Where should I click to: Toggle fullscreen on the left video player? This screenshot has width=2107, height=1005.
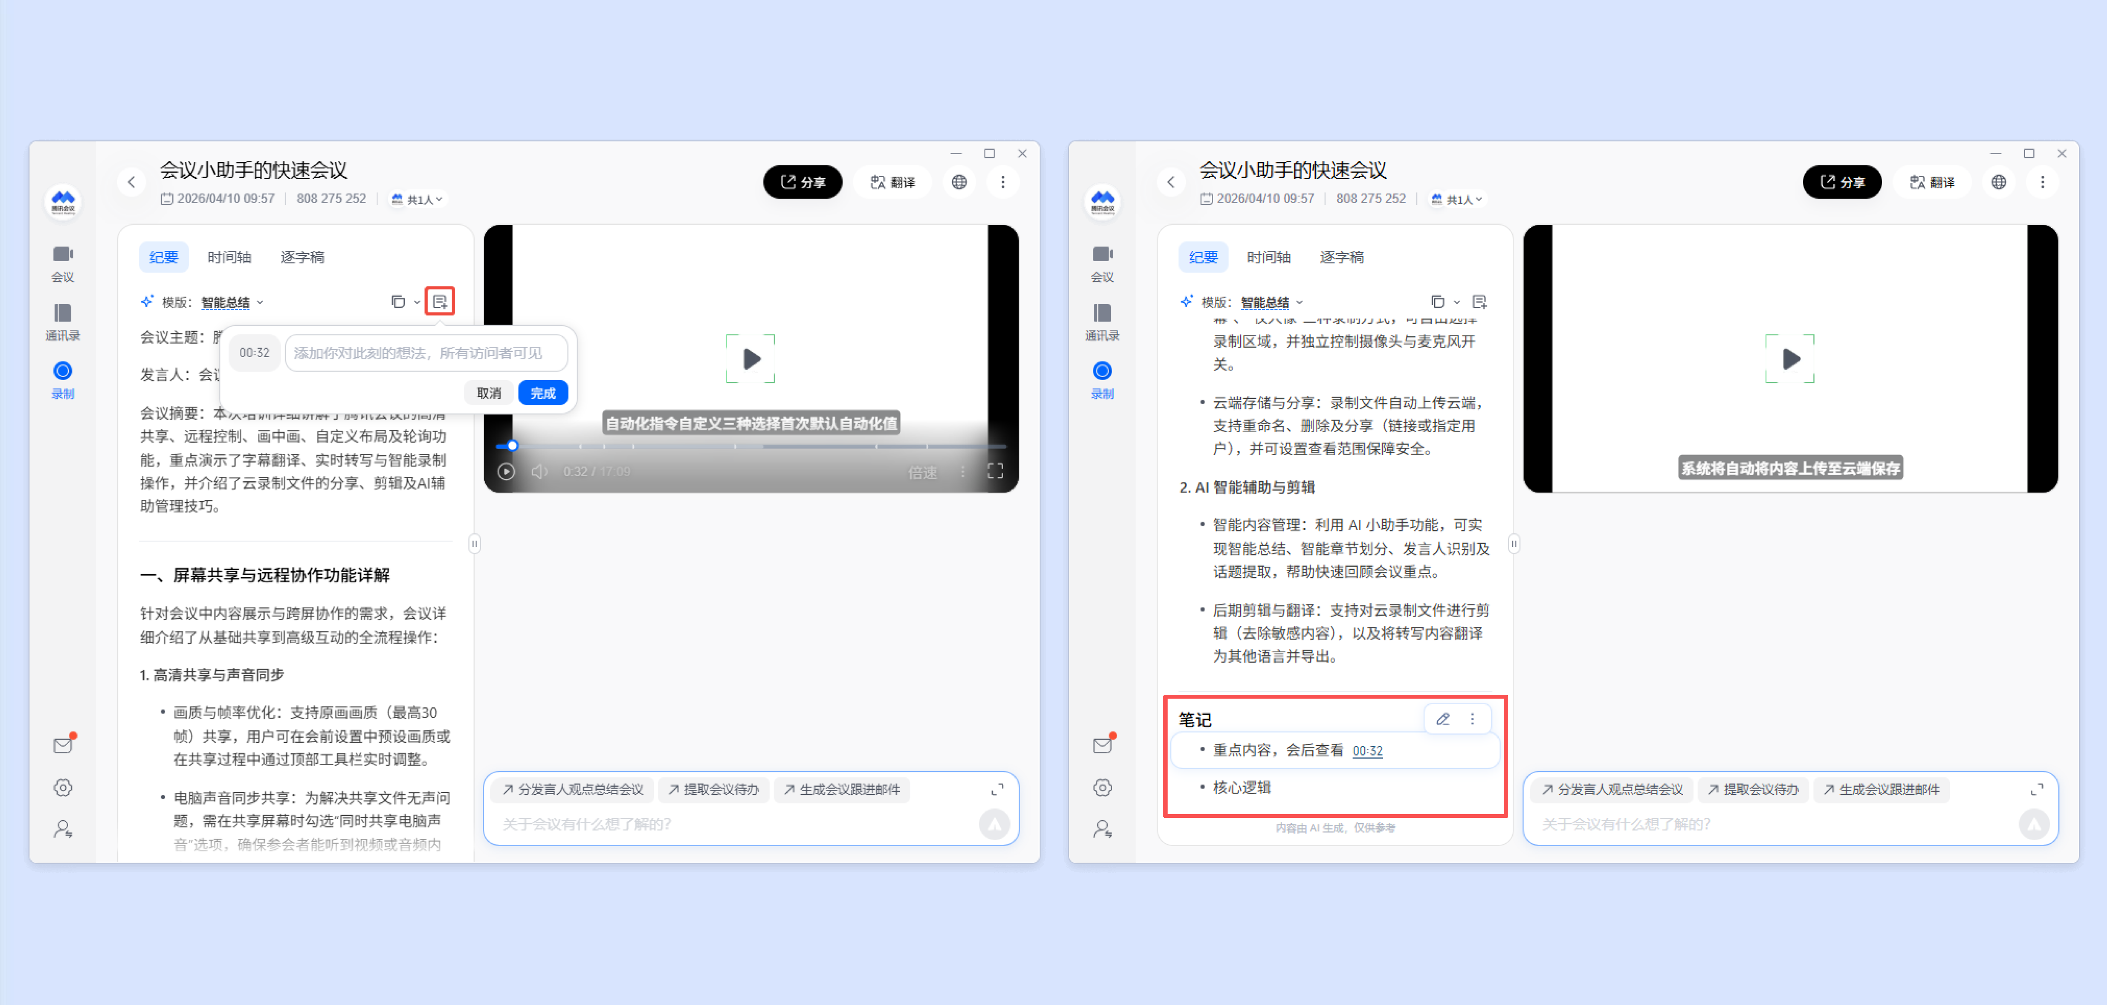coord(994,471)
